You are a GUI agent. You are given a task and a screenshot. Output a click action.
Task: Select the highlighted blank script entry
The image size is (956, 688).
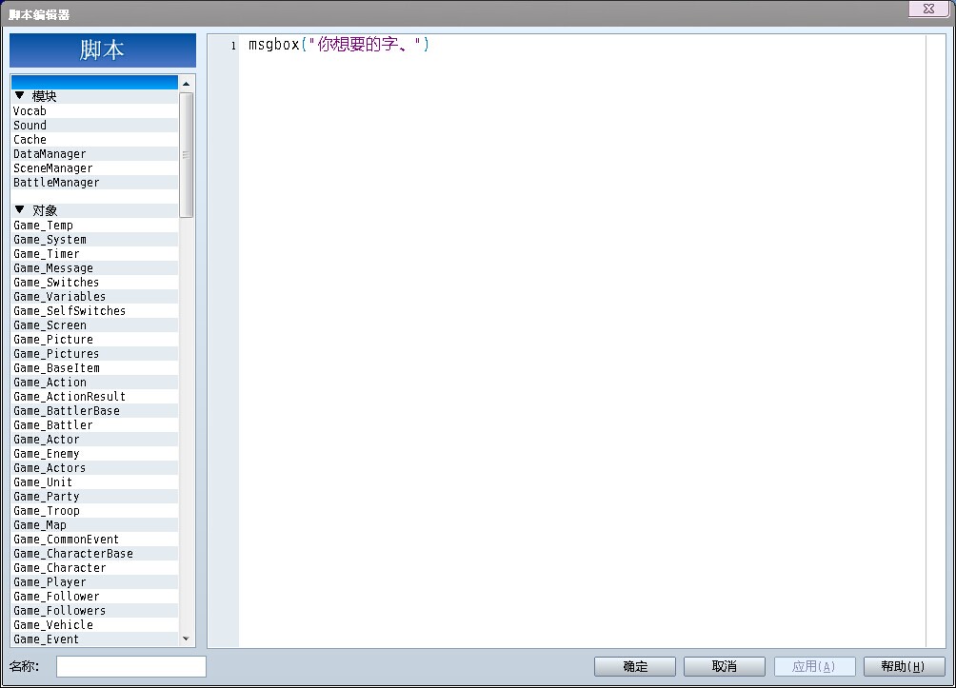94,82
